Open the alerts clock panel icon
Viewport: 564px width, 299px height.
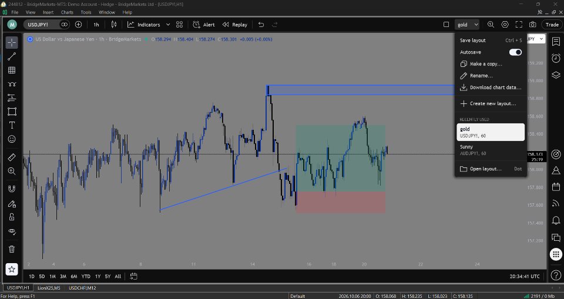pos(556,58)
